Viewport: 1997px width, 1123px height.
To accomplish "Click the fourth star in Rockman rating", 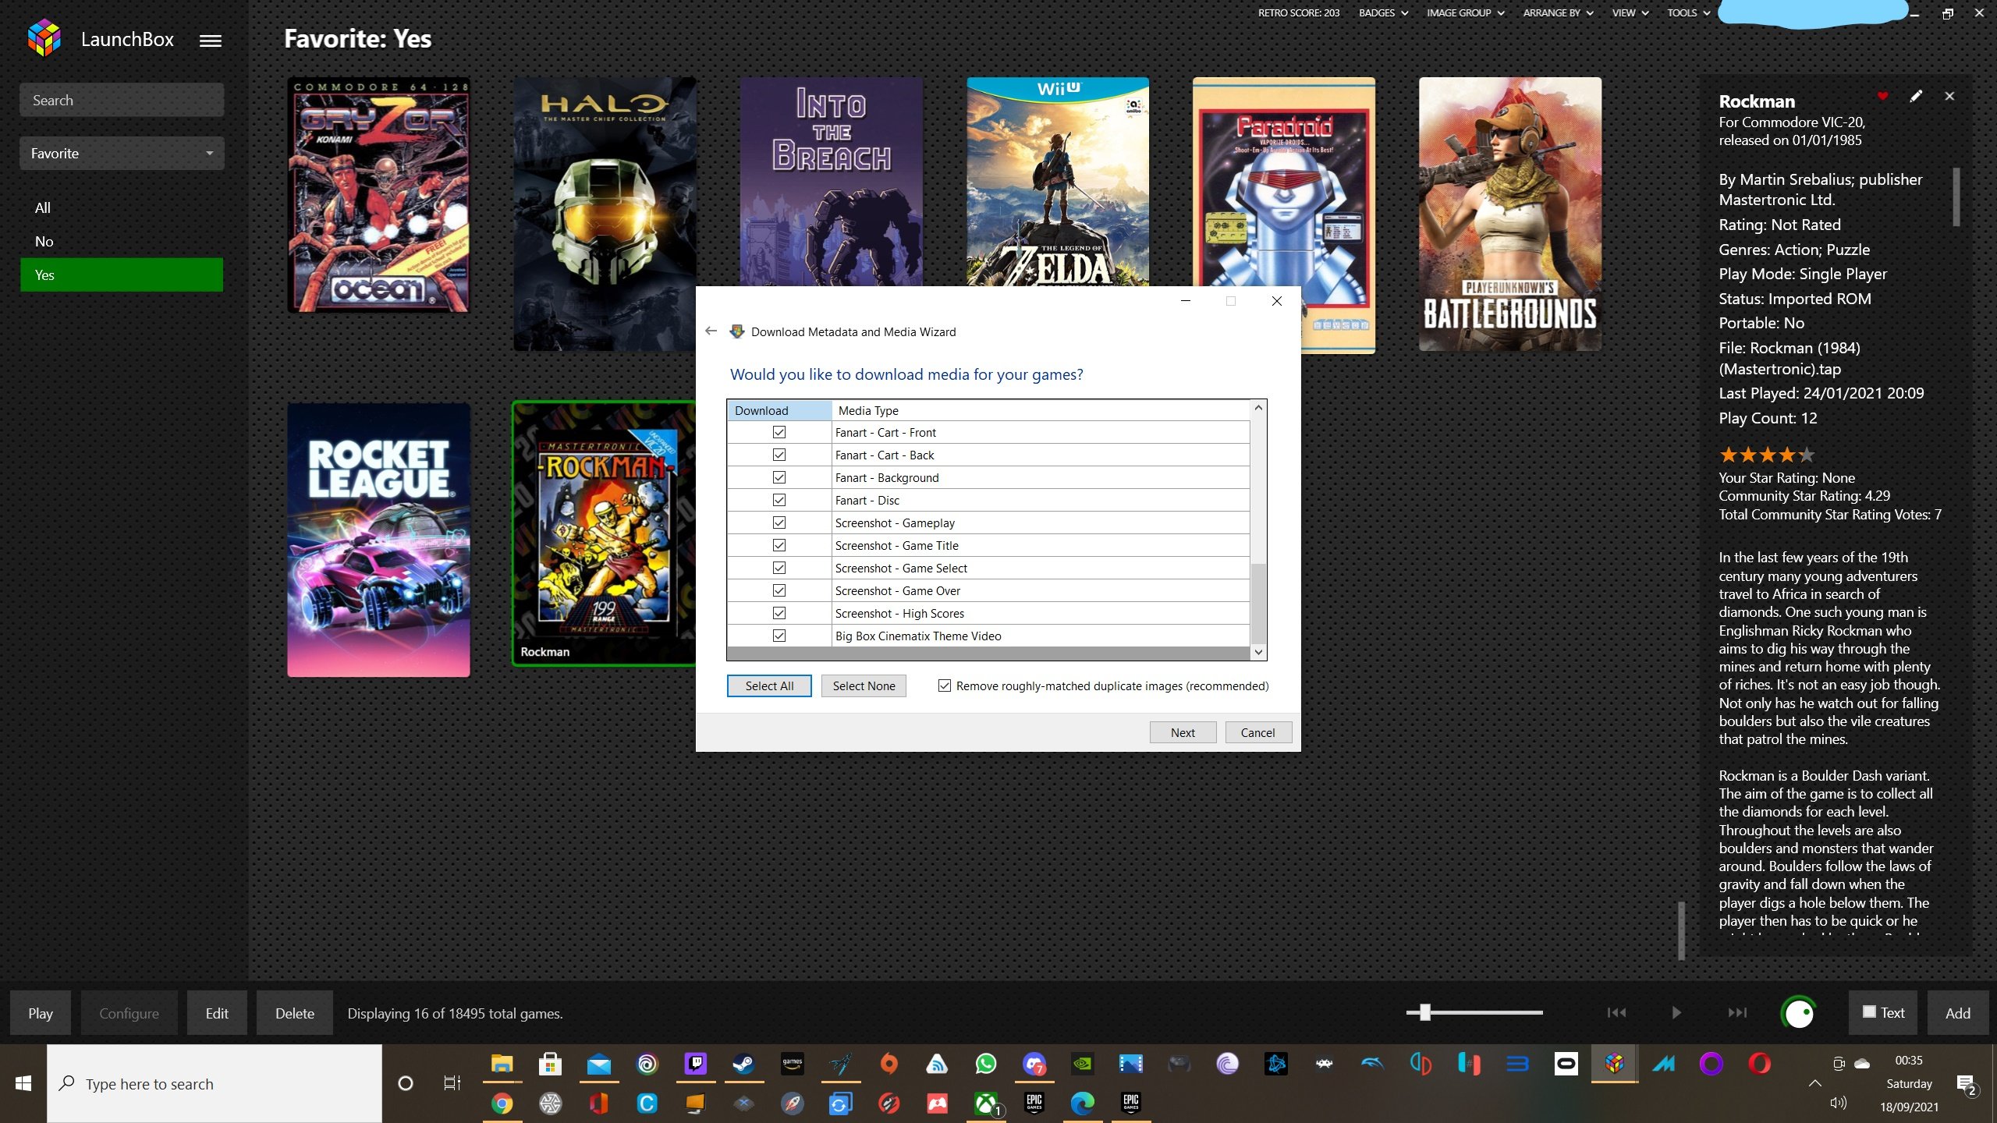I will (x=1787, y=455).
